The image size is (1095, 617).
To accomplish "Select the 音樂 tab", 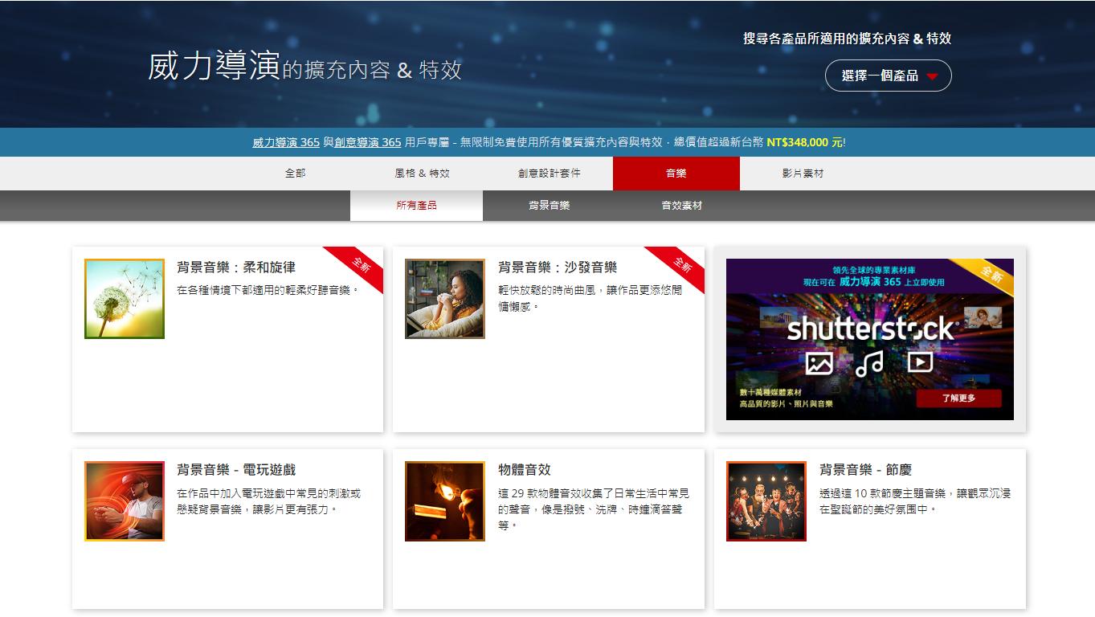I will tap(676, 174).
